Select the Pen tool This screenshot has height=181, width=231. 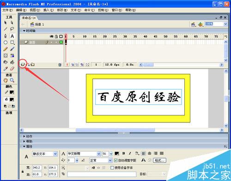click(6, 36)
